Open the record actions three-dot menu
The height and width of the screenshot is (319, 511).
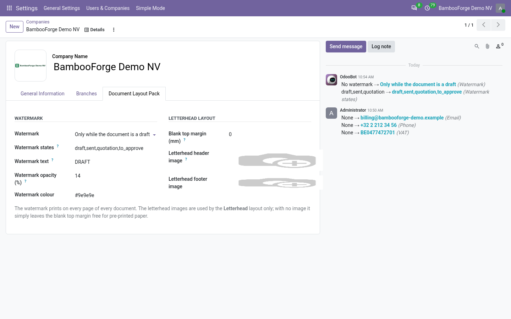point(114,30)
